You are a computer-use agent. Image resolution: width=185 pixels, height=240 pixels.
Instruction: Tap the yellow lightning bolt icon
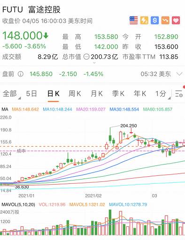[x=144, y=20]
